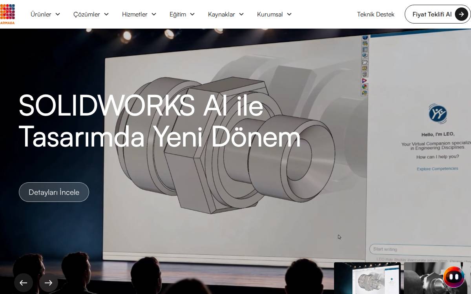The height and width of the screenshot is (294, 471).
Task: Go to Teknik Destek link
Action: point(376,14)
